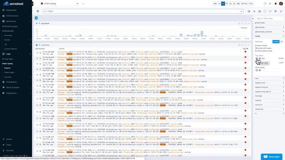Select the highlighted 2h time range
Screen dimensions: 285x160
pos(223,4)
